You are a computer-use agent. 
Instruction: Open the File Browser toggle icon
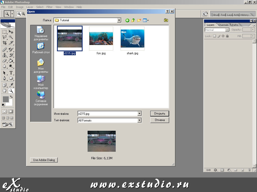pyautogui.click(x=205, y=14)
